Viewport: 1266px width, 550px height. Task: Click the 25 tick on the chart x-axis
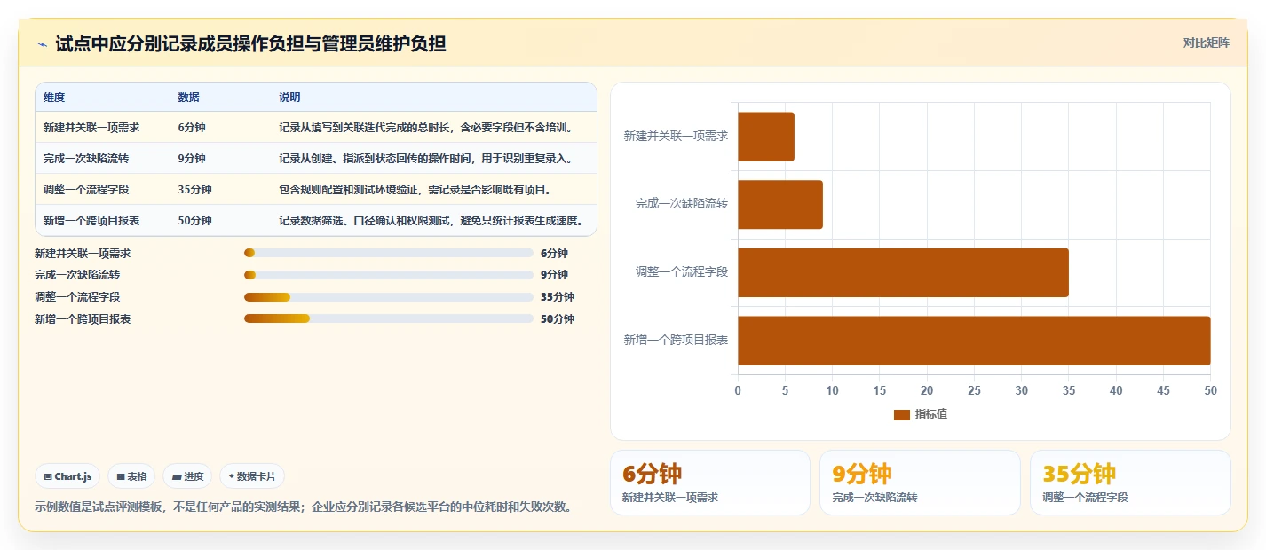(974, 391)
